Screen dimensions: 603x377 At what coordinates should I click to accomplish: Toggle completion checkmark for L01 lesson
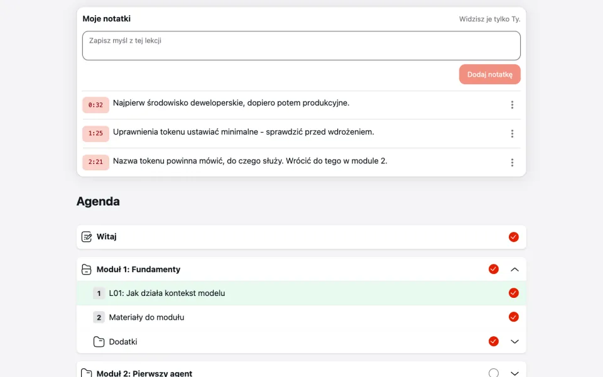click(513, 293)
